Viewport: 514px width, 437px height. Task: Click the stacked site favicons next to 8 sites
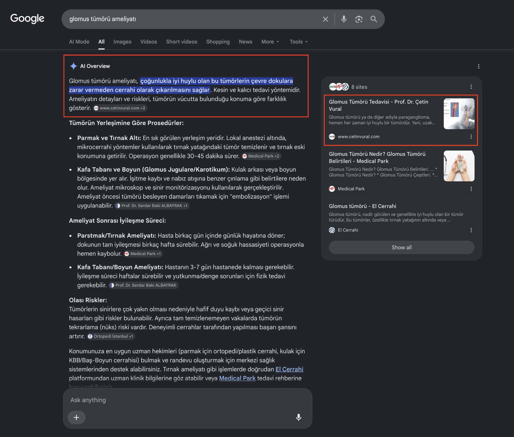[339, 87]
